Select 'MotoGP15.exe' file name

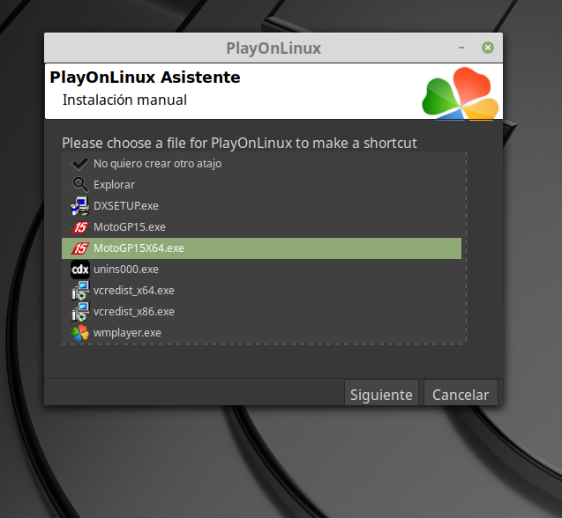point(130,227)
